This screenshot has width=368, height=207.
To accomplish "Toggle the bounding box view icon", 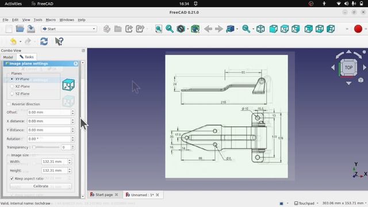I will coord(195,29).
